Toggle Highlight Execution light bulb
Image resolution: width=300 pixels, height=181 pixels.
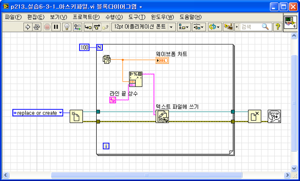(x=67, y=27)
